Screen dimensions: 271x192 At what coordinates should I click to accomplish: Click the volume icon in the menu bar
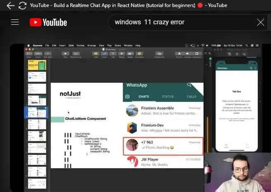tap(207, 45)
